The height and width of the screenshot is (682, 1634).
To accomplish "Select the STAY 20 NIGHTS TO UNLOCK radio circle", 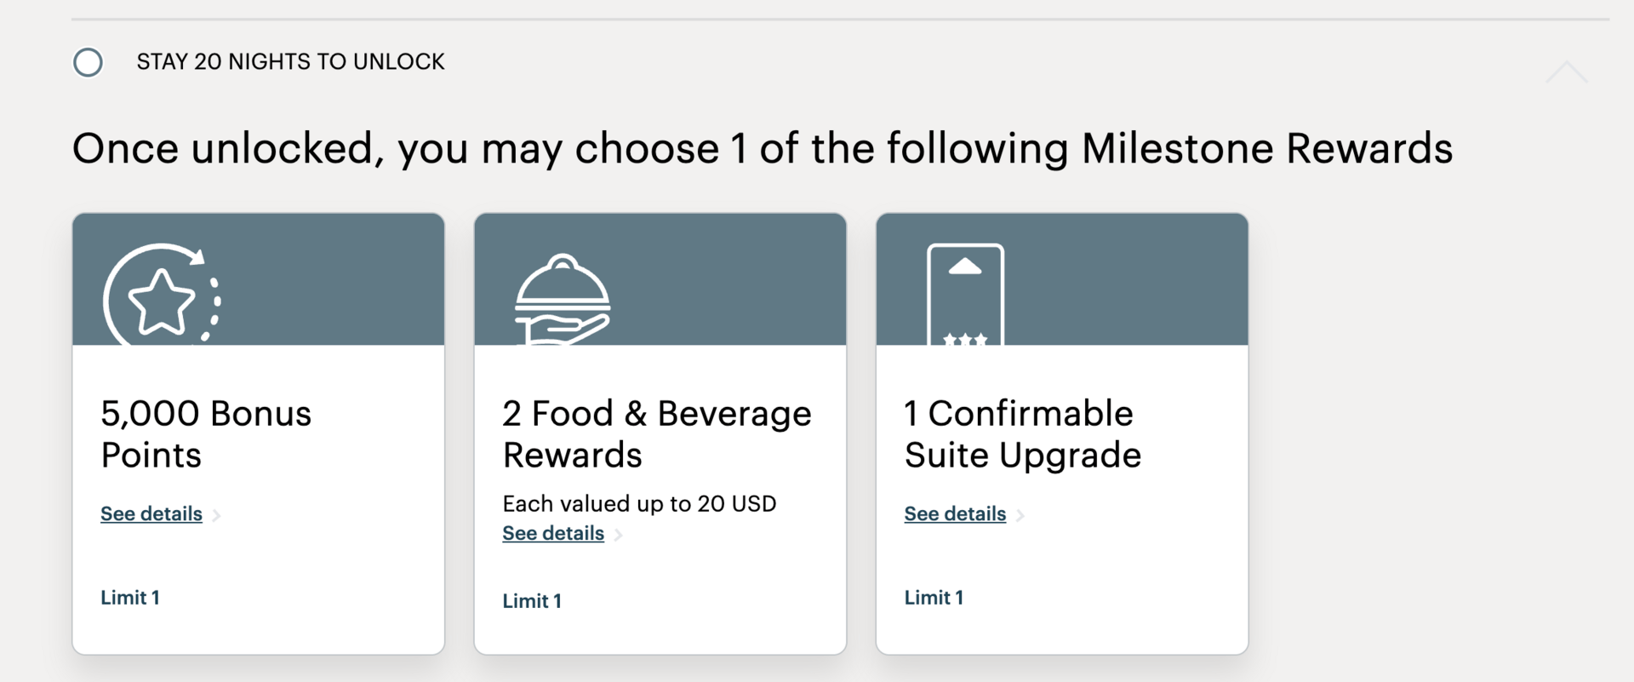I will tap(88, 62).
